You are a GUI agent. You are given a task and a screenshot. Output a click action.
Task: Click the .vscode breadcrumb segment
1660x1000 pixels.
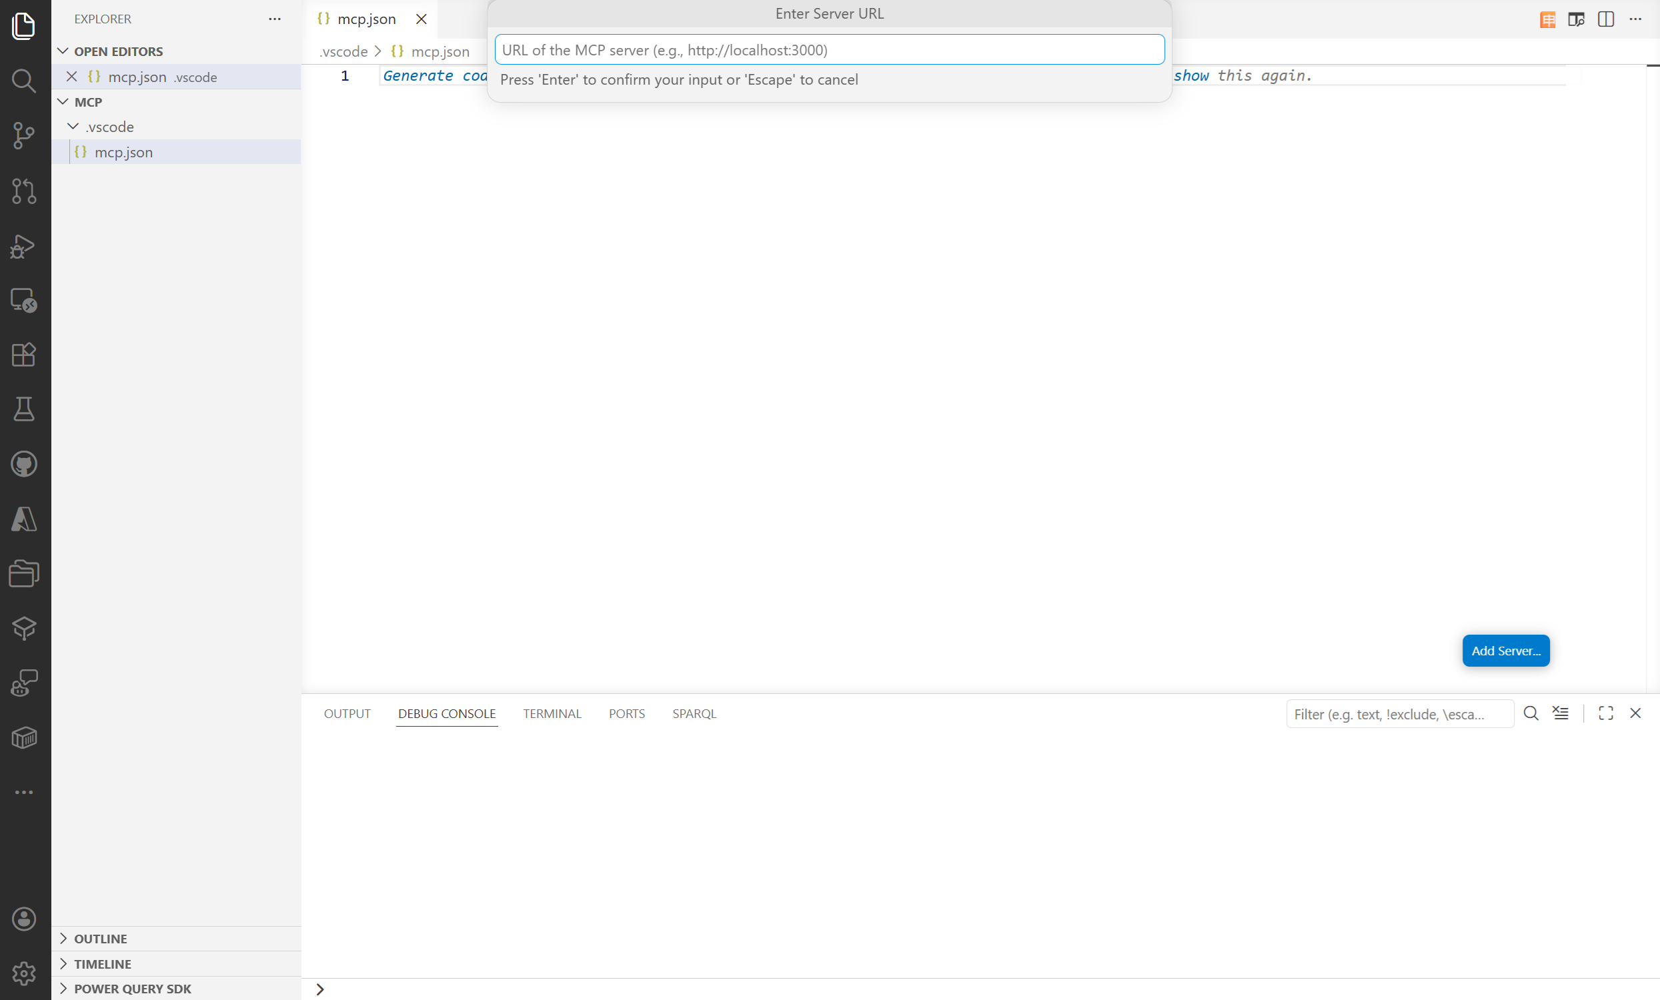[343, 51]
